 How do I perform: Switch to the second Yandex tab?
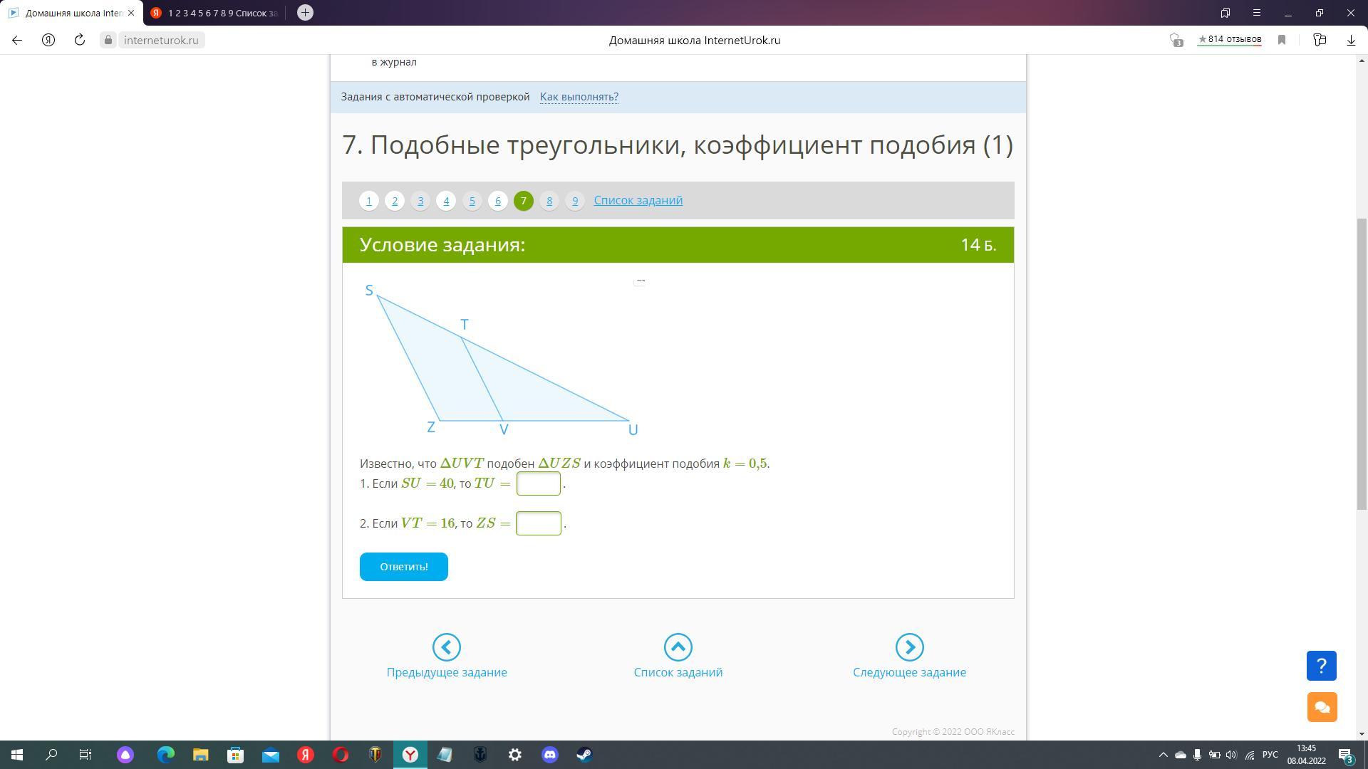(x=214, y=13)
